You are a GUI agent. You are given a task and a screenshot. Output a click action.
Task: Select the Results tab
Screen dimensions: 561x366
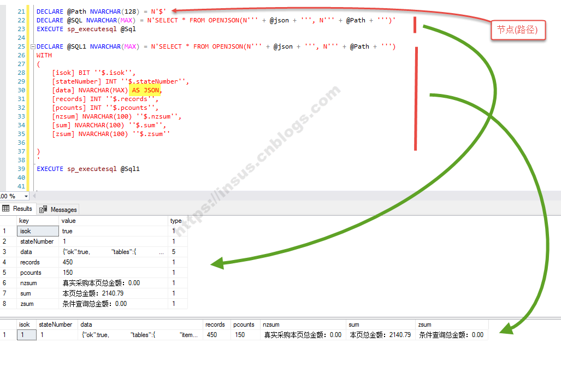click(x=22, y=209)
